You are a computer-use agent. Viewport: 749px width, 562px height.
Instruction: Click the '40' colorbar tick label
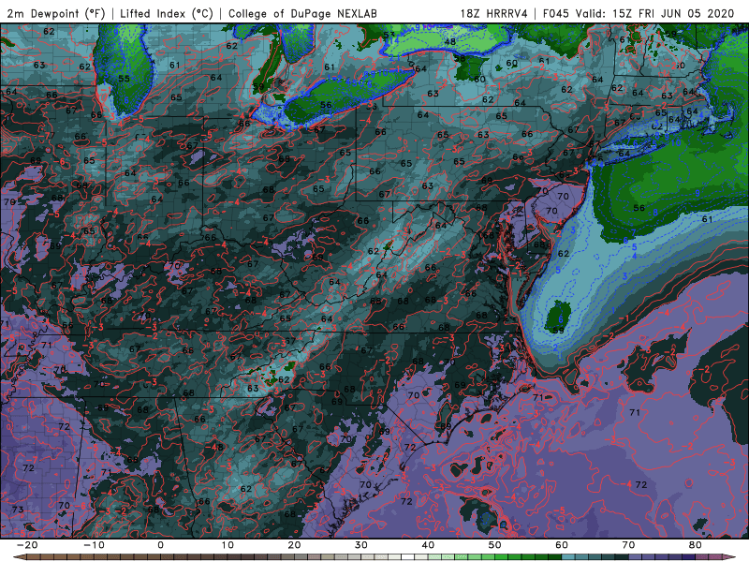[x=428, y=545]
